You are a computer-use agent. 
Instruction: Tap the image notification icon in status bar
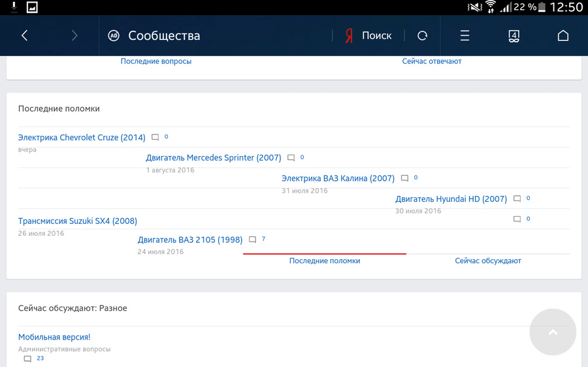tap(32, 7)
